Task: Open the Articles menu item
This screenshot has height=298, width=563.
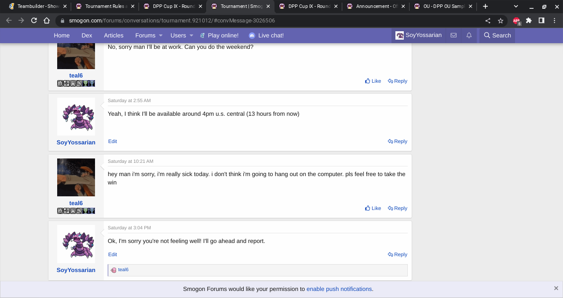Action: point(113,35)
